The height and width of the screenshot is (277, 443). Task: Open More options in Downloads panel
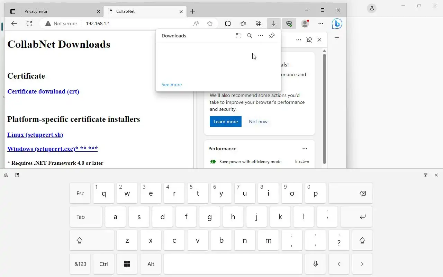click(x=261, y=36)
